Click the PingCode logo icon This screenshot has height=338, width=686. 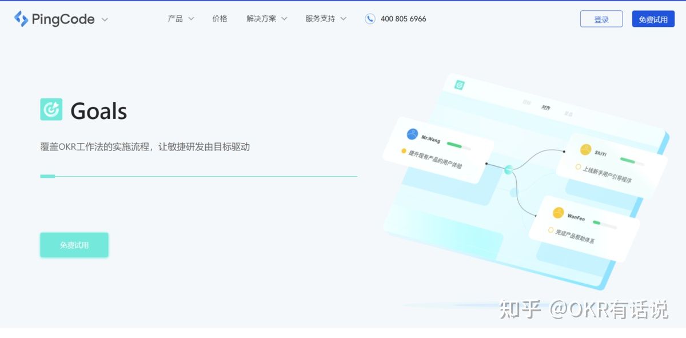point(21,19)
